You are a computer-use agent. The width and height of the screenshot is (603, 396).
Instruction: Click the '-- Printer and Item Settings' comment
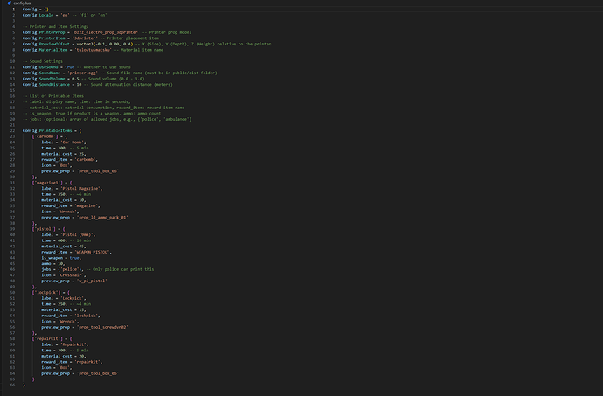click(55, 26)
